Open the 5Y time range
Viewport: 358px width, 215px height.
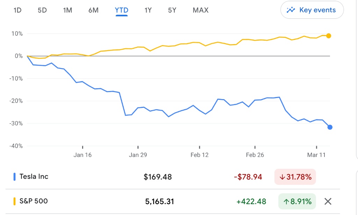pos(172,10)
